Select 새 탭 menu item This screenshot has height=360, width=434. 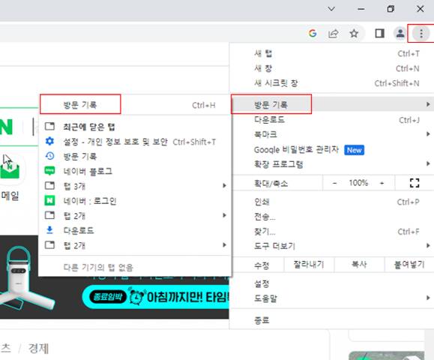click(x=331, y=53)
